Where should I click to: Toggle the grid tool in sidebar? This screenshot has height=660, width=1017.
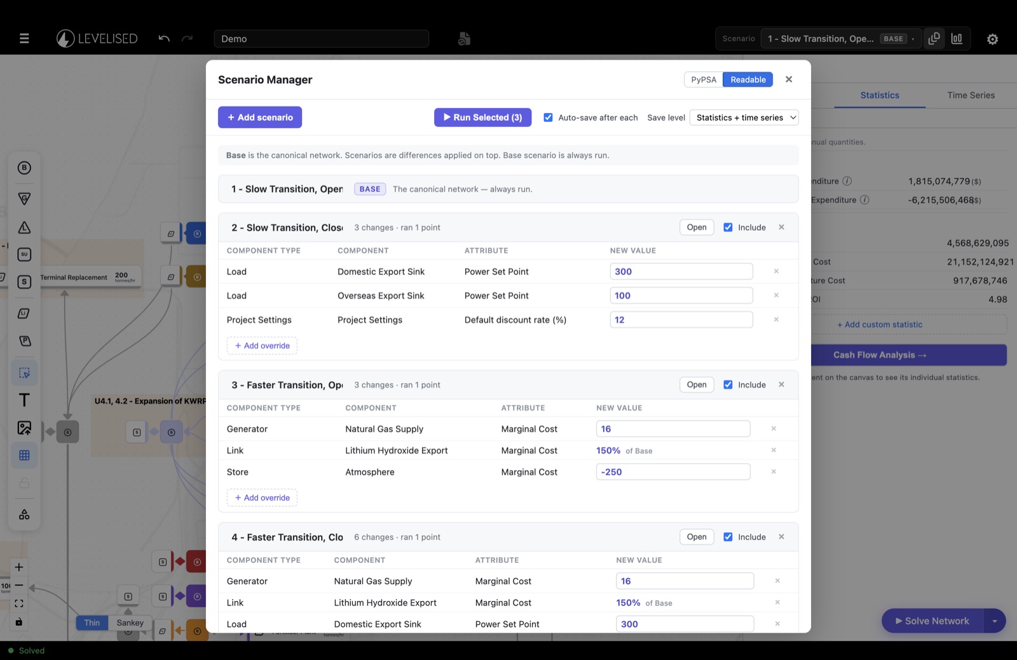24,455
